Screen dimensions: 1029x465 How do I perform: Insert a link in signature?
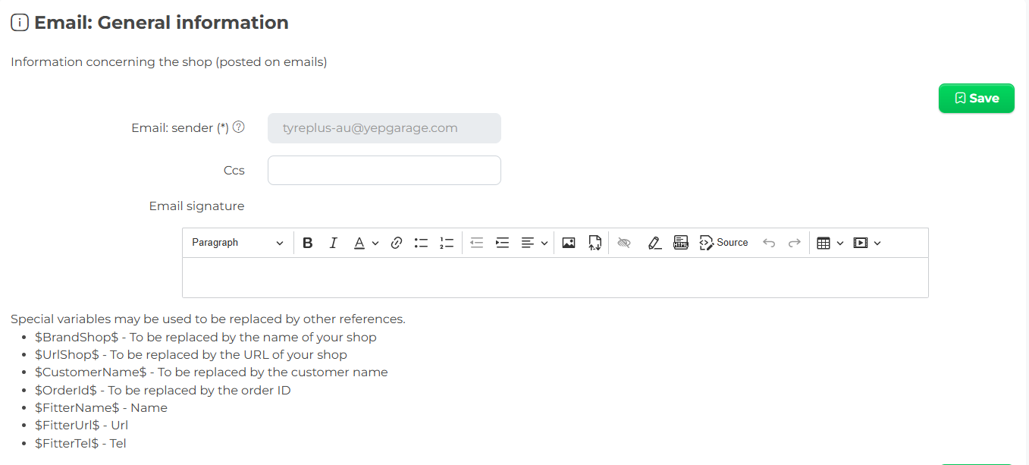396,243
